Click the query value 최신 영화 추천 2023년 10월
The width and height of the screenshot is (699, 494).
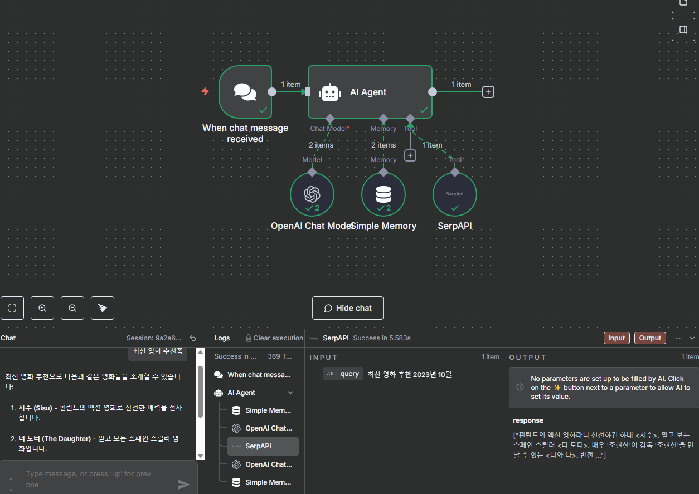click(x=409, y=374)
